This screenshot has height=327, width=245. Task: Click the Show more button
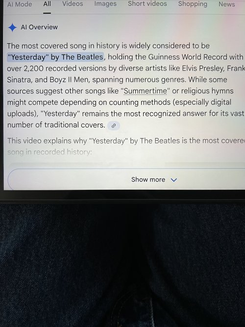click(x=126, y=179)
